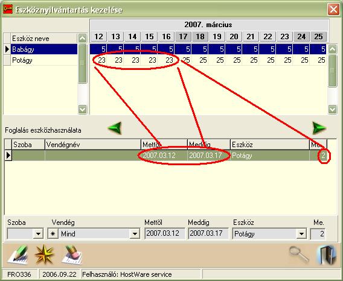This screenshot has width=343, height=281.
Task: Select the Babágy row in device list
Action: 44,49
